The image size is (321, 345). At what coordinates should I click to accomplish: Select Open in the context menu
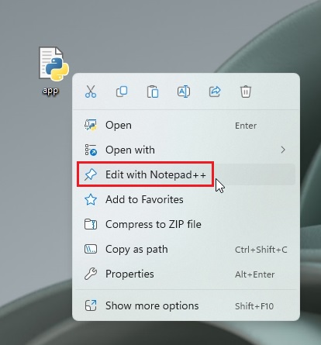tap(186, 126)
